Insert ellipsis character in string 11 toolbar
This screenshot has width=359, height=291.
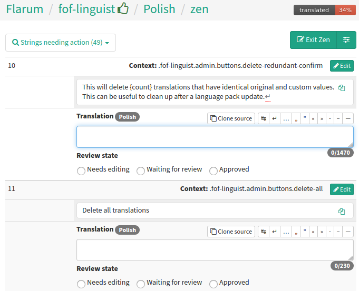point(286,232)
